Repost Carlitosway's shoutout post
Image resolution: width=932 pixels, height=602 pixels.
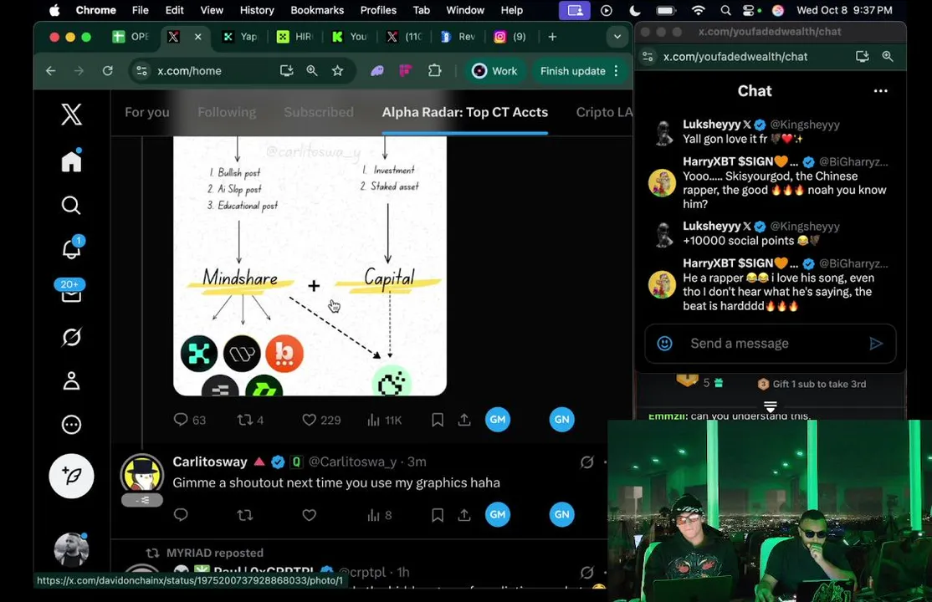point(245,515)
